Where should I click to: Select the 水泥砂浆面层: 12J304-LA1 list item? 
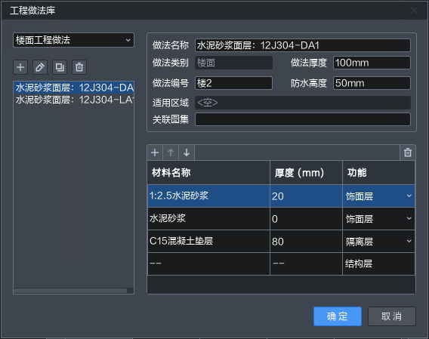click(73, 100)
